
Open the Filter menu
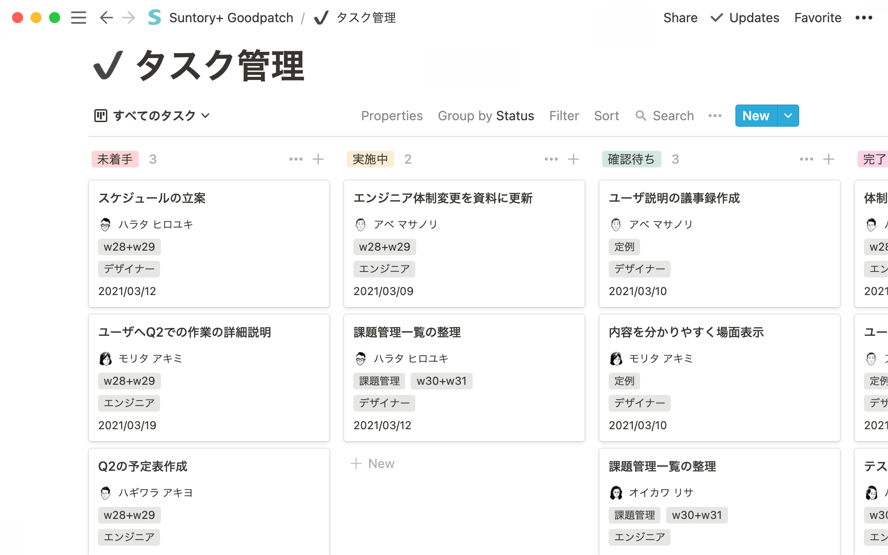click(x=564, y=116)
